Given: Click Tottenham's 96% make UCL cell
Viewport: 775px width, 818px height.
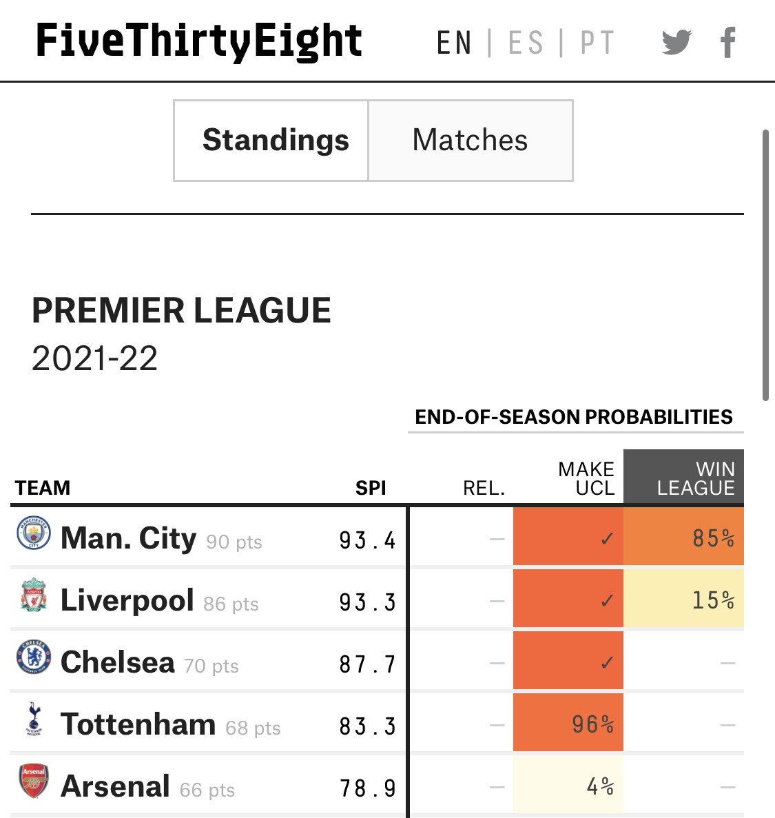Looking at the screenshot, I should [568, 724].
